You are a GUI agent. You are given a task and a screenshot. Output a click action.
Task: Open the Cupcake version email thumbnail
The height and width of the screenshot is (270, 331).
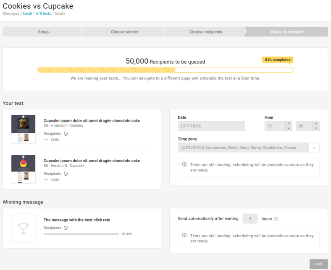(x=23, y=169)
